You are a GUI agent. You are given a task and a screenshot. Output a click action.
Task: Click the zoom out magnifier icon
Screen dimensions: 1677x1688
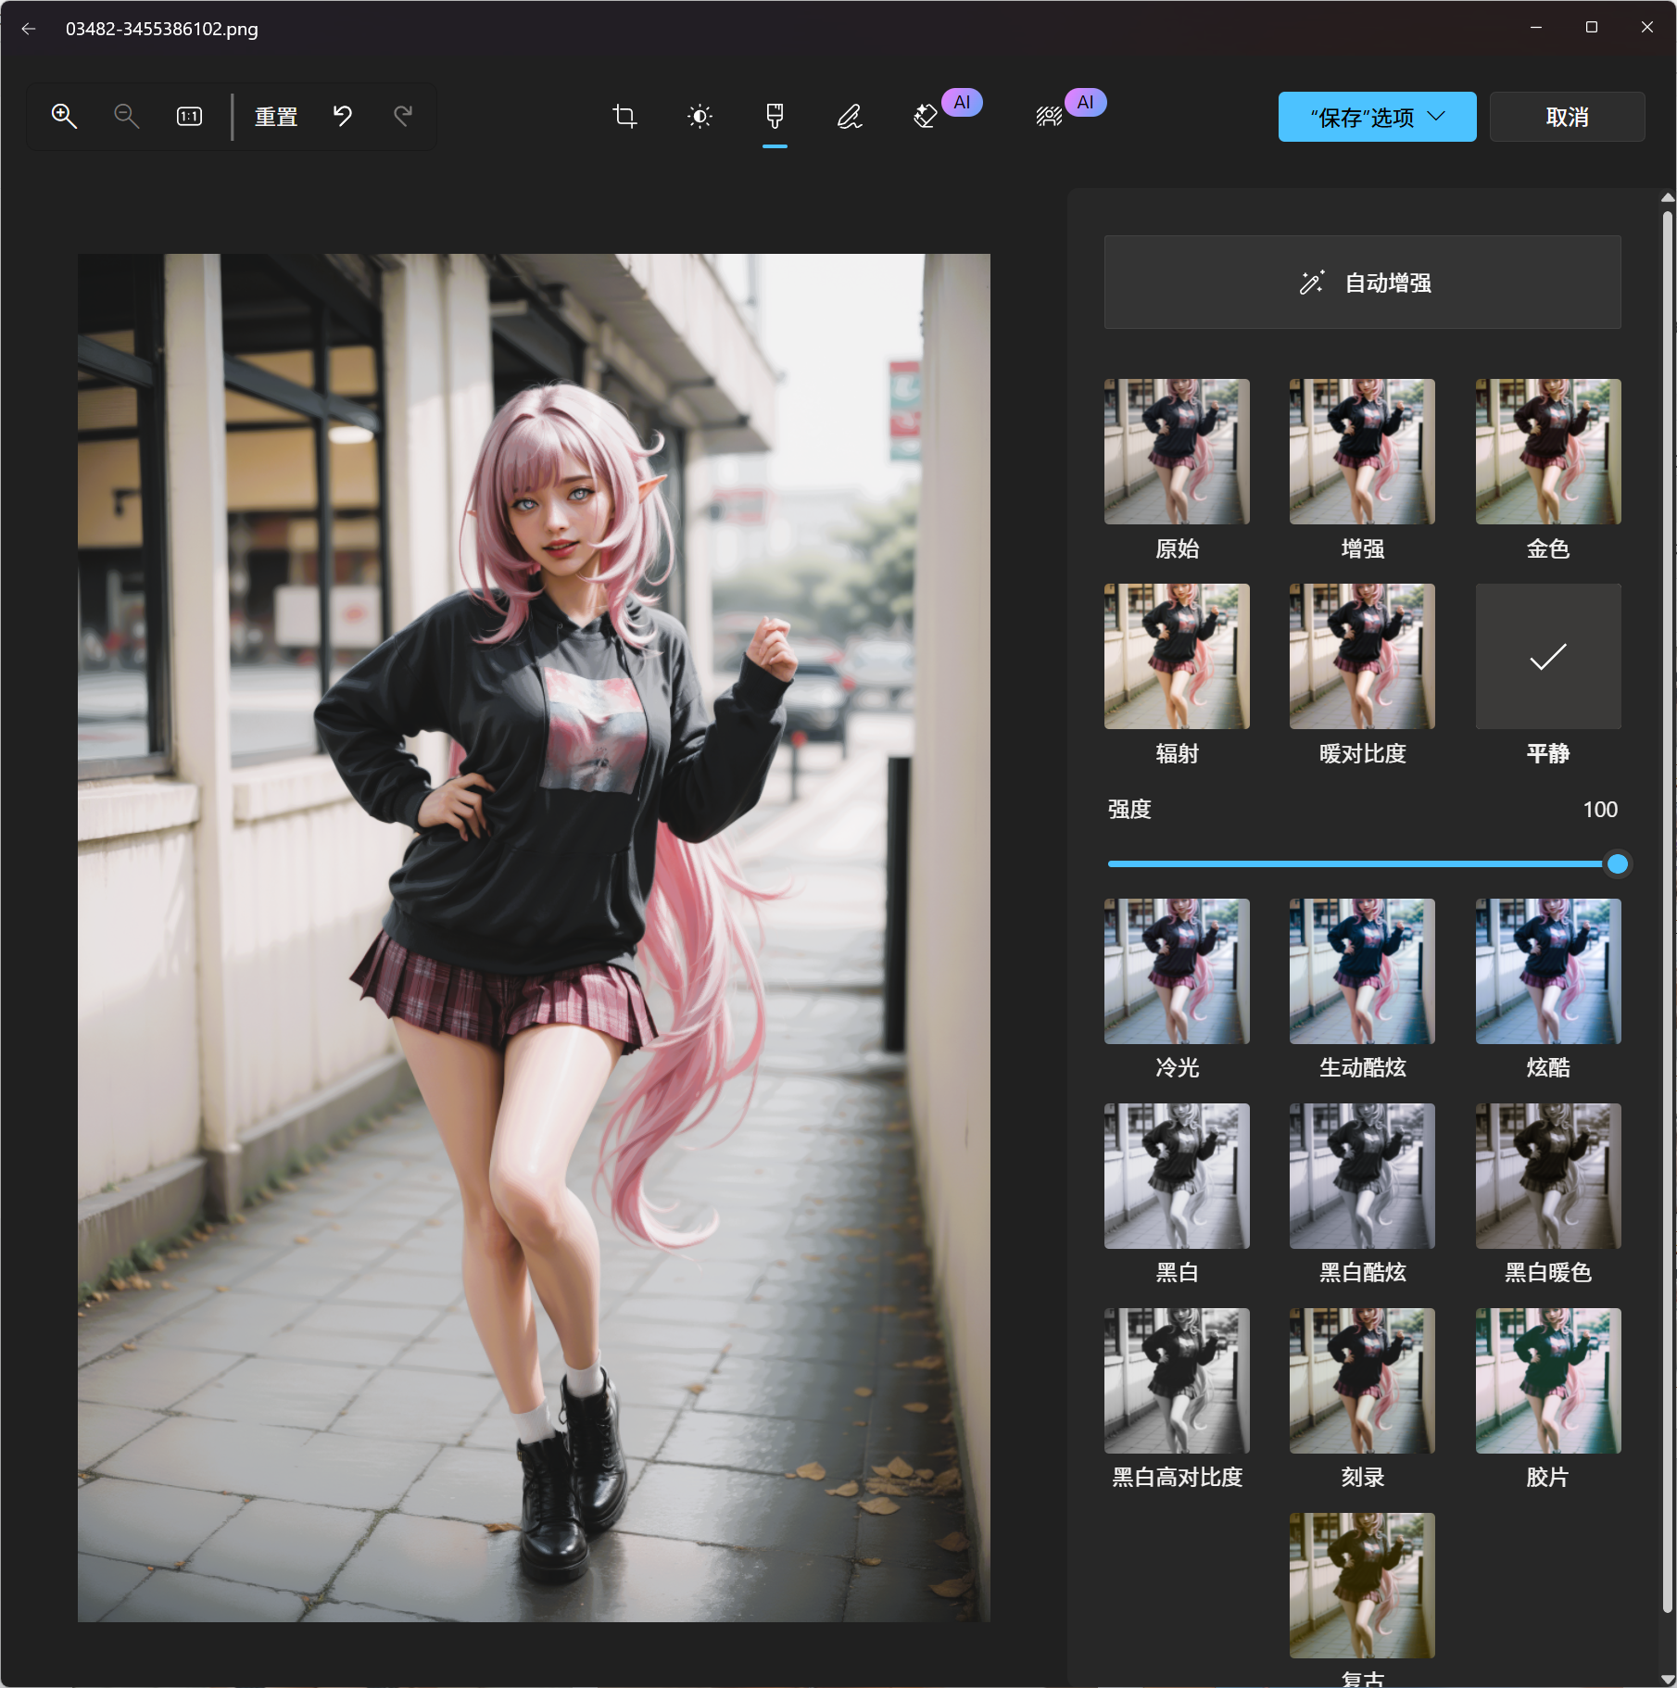coord(126,116)
